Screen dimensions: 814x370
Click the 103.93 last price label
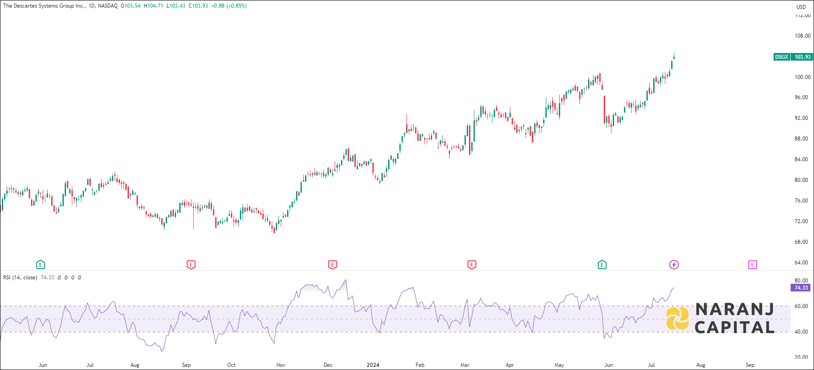point(802,57)
